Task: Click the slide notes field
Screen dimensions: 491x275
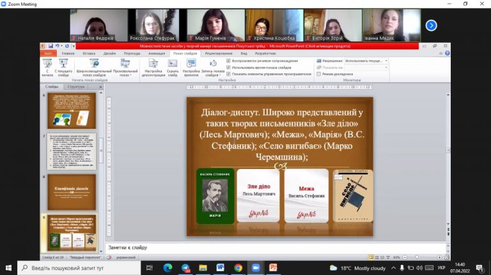Action: [x=276, y=248]
